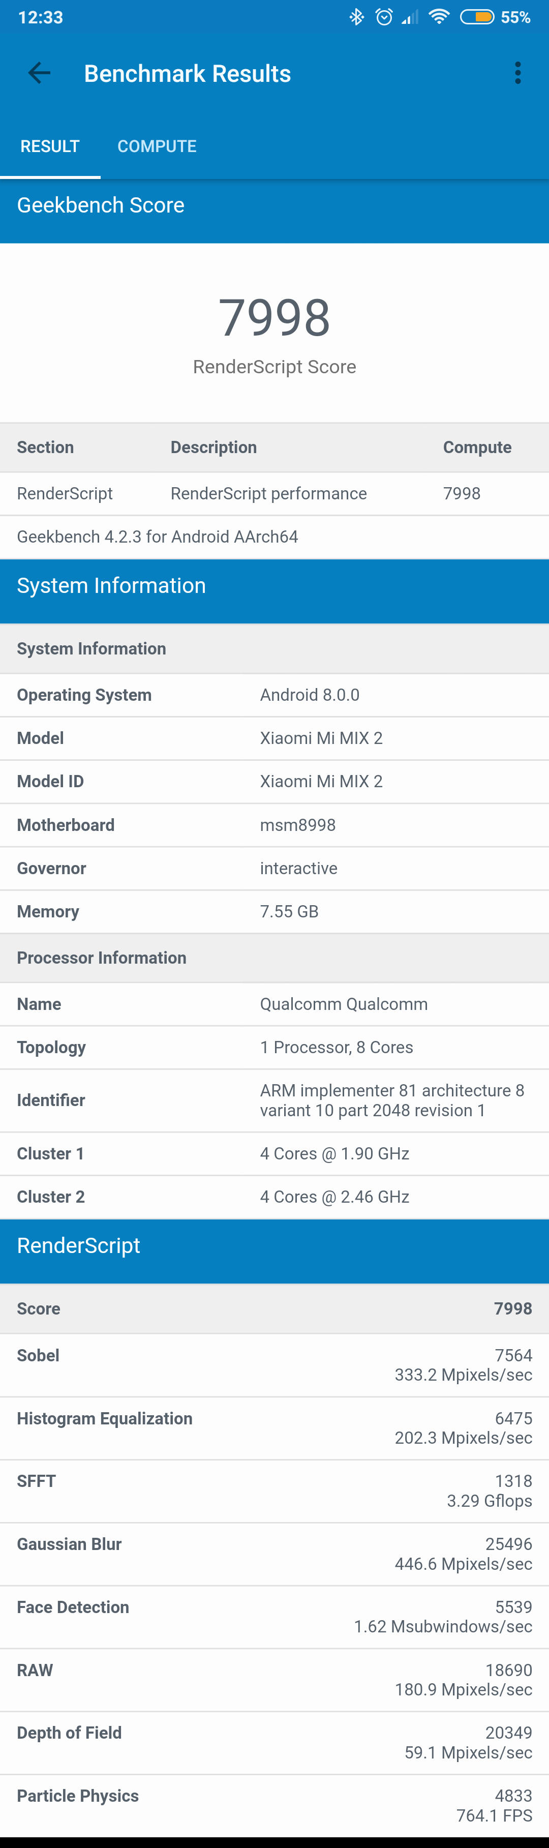549x1848 pixels.
Task: Tap the back arrow icon
Action: (40, 73)
